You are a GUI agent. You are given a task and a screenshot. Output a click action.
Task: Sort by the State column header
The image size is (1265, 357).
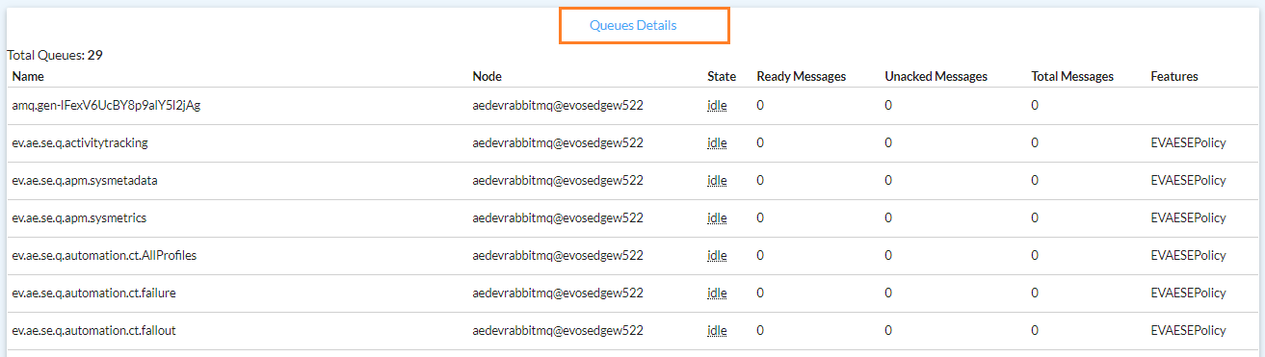(x=722, y=76)
